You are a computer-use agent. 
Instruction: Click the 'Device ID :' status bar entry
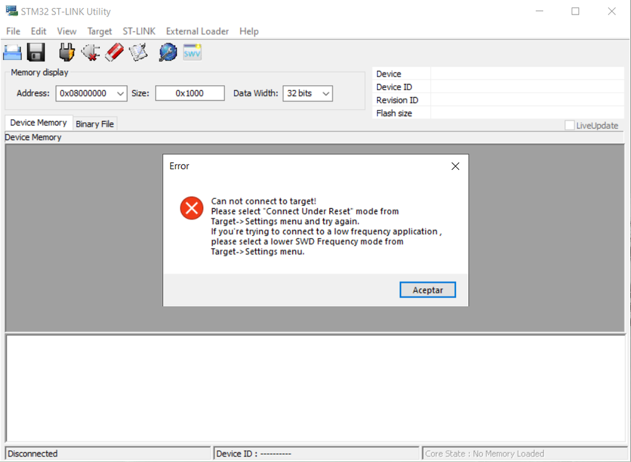click(253, 454)
